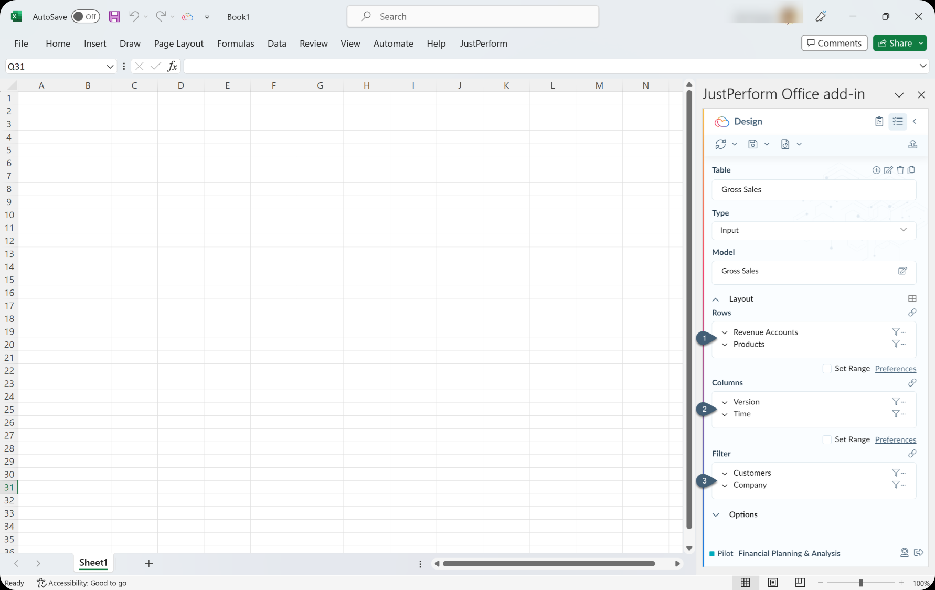935x590 pixels.
Task: Click the Table name field Gross Sales
Action: point(813,190)
